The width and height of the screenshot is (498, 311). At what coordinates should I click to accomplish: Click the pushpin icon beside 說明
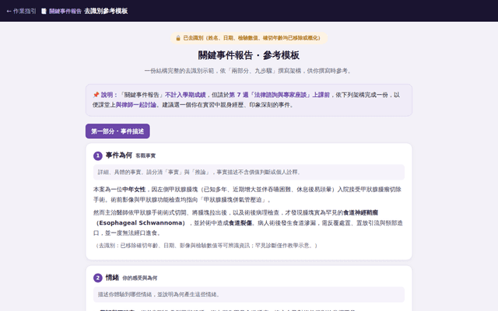[96, 95]
